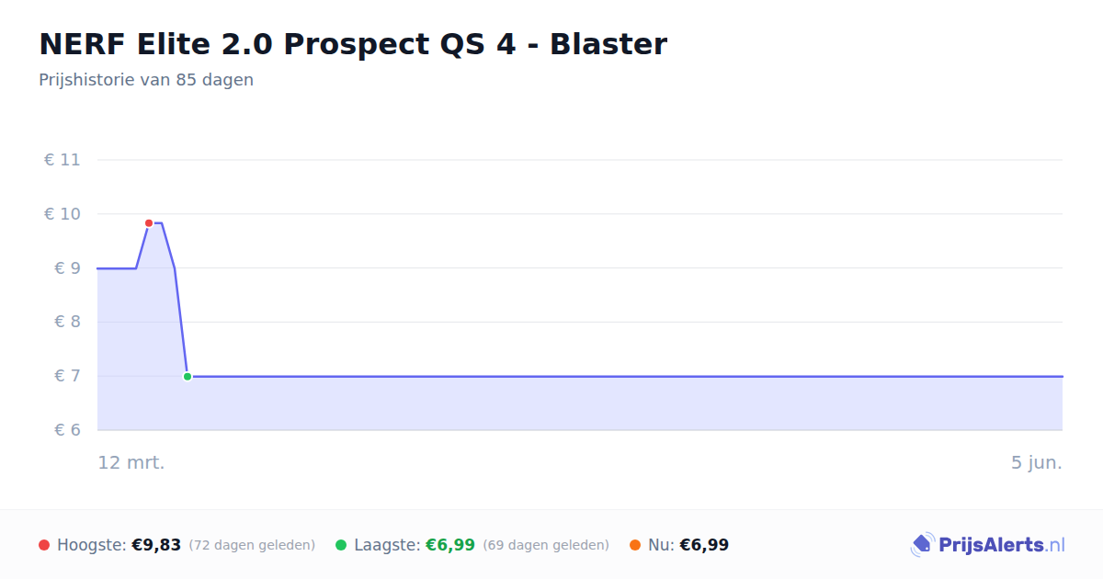Viewport: 1103px width, 579px height.
Task: Click the € 8 axis label
Action: coord(67,322)
